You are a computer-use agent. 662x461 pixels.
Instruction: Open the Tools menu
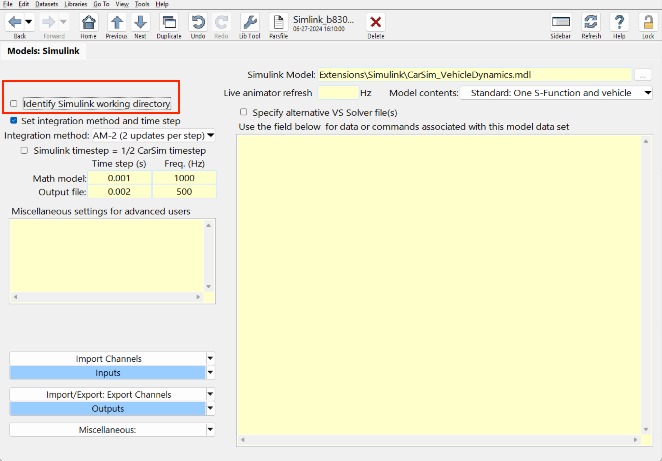[x=142, y=4]
